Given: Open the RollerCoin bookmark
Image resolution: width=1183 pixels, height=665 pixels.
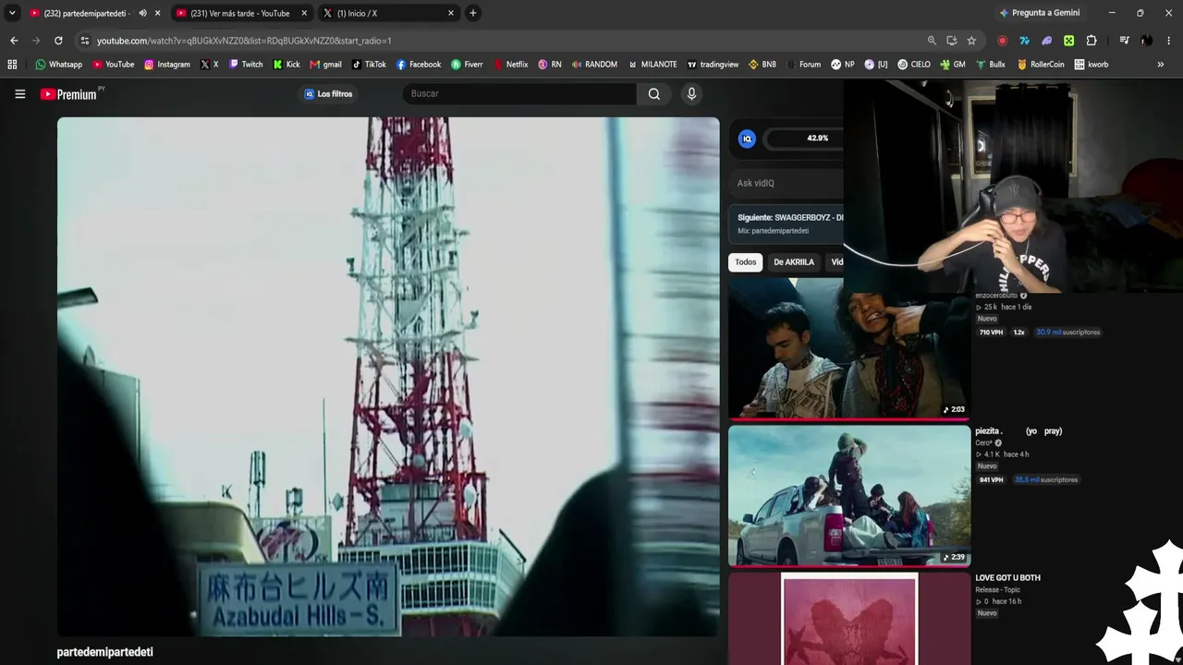Looking at the screenshot, I should click(x=1041, y=65).
